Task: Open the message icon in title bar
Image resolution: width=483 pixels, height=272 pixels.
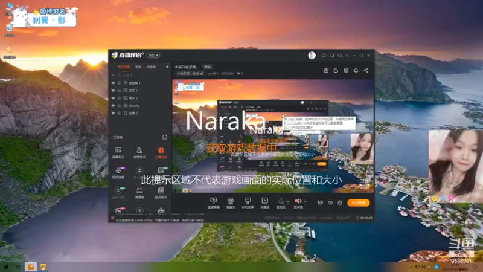Action: [x=324, y=56]
